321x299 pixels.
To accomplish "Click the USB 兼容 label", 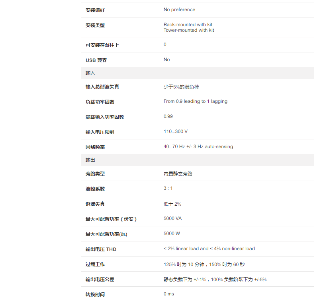I will 96,60.
